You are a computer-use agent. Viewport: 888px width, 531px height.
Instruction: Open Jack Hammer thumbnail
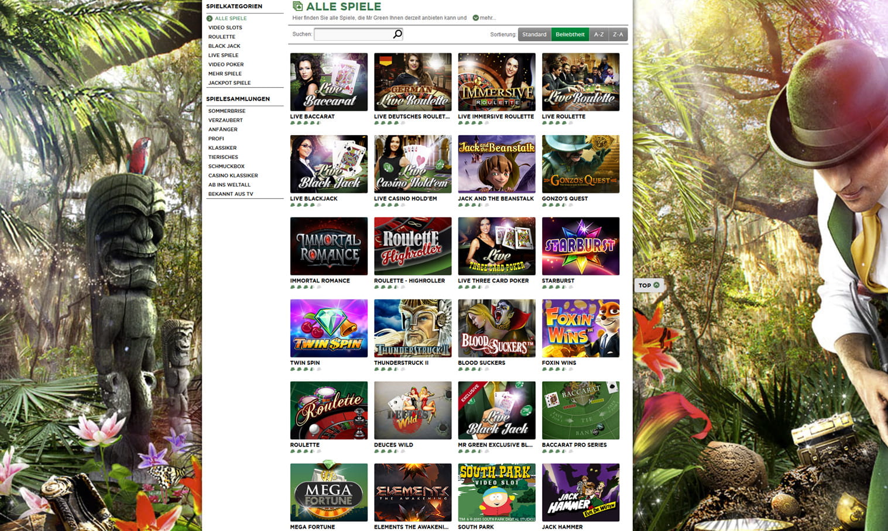click(x=581, y=492)
